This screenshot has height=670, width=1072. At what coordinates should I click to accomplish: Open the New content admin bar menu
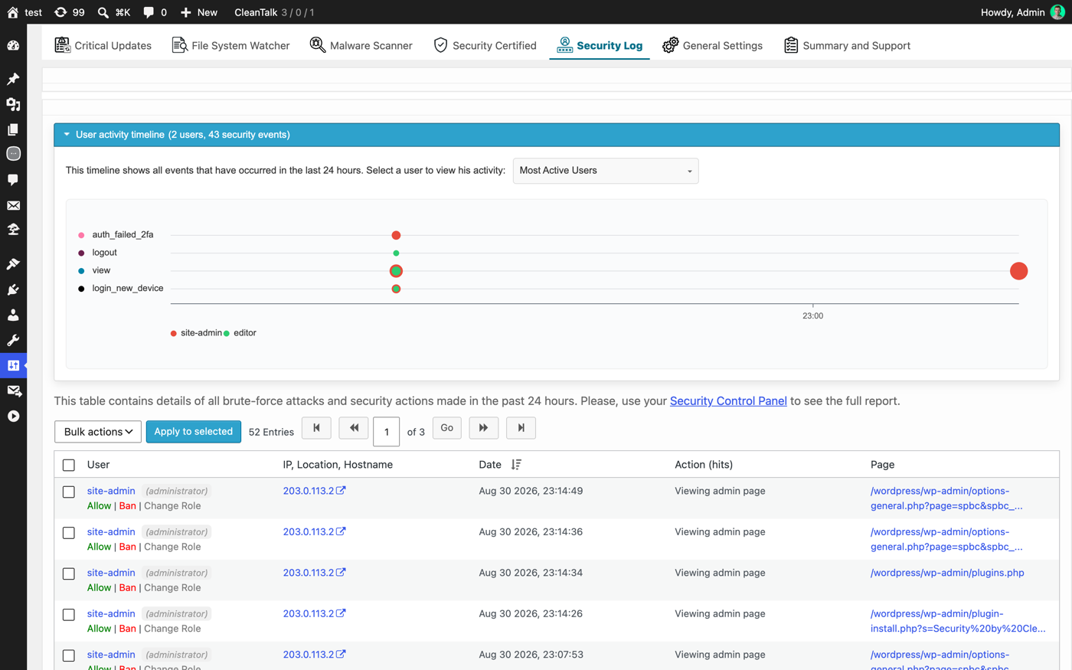click(199, 12)
